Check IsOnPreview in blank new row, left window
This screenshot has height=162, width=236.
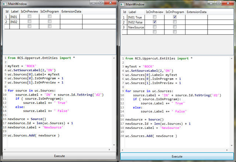click(29, 26)
